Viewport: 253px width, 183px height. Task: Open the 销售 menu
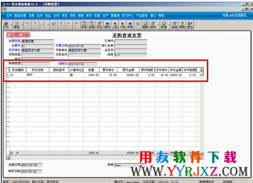(x=81, y=16)
